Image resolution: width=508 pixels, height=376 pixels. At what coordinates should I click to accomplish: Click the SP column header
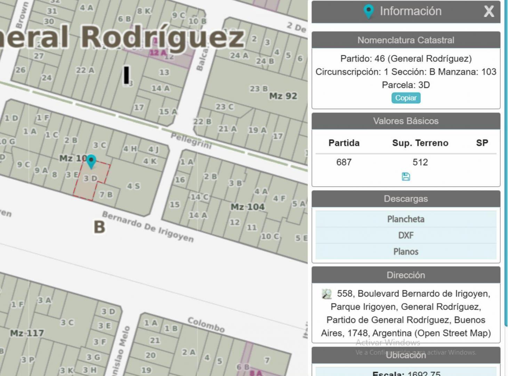click(482, 143)
